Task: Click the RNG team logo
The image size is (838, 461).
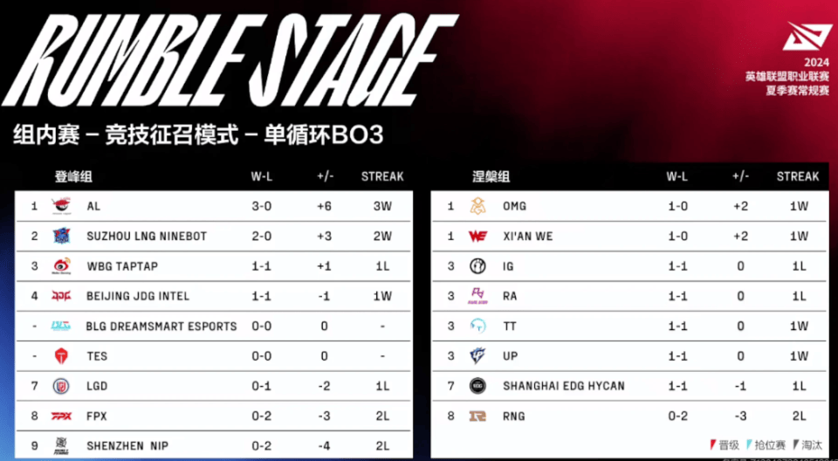Action: (477, 416)
